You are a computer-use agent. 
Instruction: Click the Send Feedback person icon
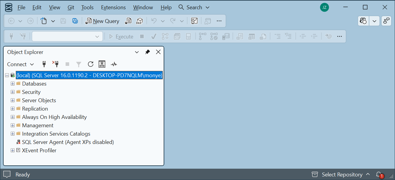(386, 21)
